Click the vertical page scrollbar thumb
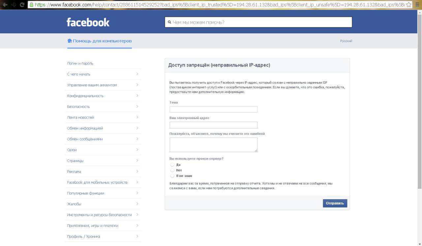This screenshot has width=422, height=246. point(420,101)
